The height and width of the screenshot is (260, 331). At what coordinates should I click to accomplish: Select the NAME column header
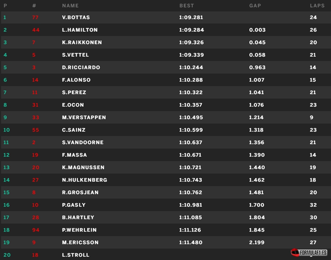click(x=70, y=6)
